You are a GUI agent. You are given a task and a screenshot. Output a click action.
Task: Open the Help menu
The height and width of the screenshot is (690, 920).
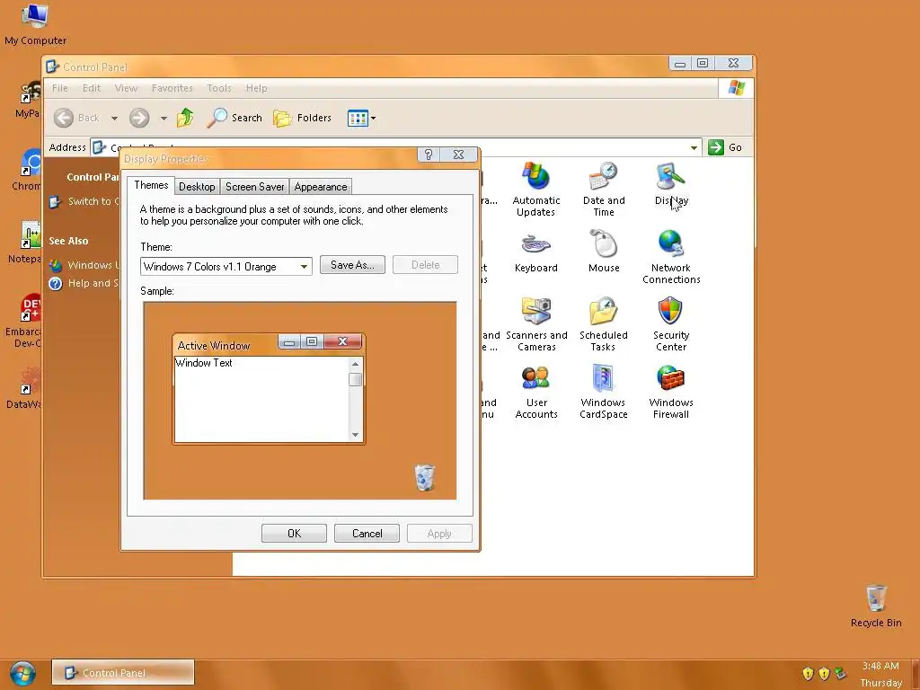click(x=256, y=88)
